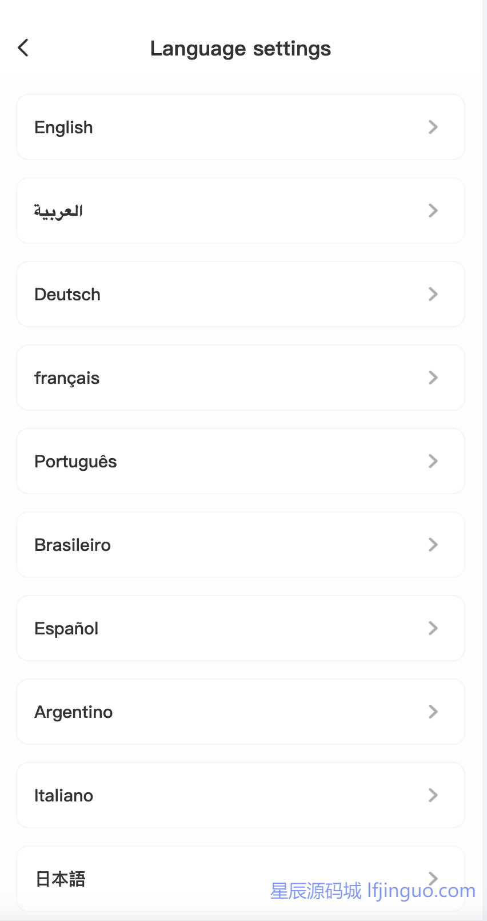Screen dimensions: 487x921
Task: Choose the Arabic language option
Action: coord(58,211)
